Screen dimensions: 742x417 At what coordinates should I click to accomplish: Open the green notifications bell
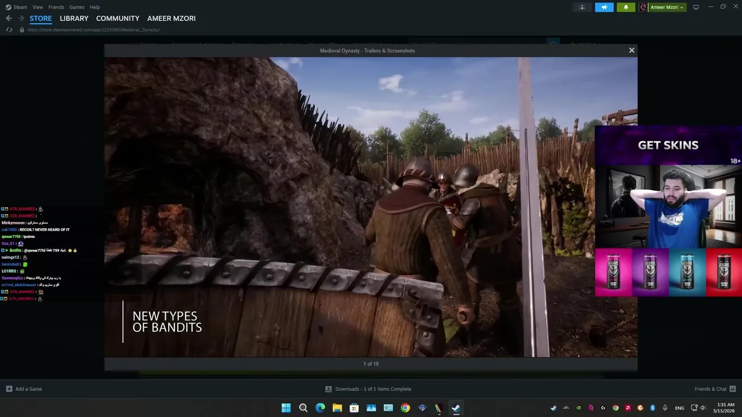(625, 7)
